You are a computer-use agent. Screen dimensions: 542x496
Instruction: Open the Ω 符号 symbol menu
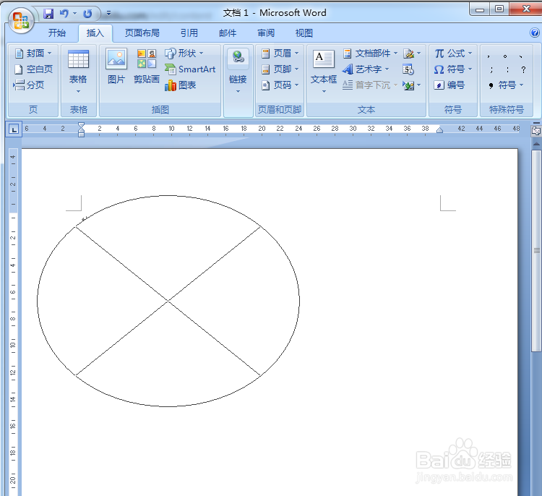(x=453, y=69)
